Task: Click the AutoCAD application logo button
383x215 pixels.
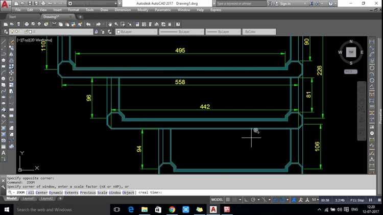Action: pos(5,4)
